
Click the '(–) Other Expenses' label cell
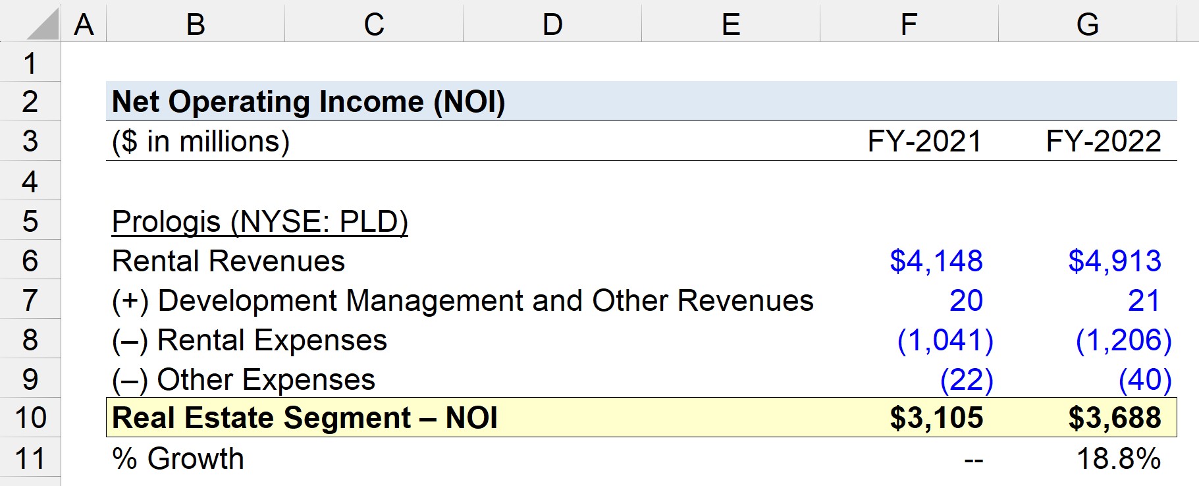[244, 379]
